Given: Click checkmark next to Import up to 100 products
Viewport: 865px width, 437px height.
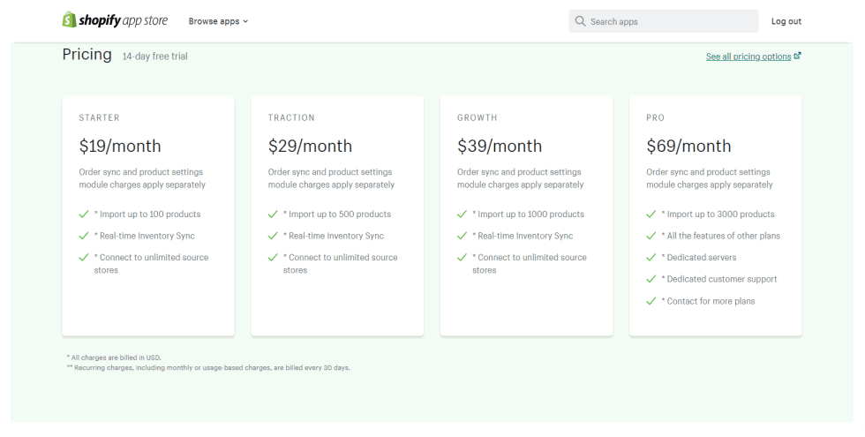Looking at the screenshot, I should (84, 214).
